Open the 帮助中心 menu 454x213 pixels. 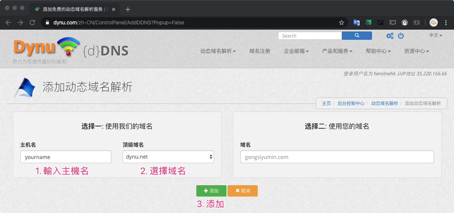point(378,51)
